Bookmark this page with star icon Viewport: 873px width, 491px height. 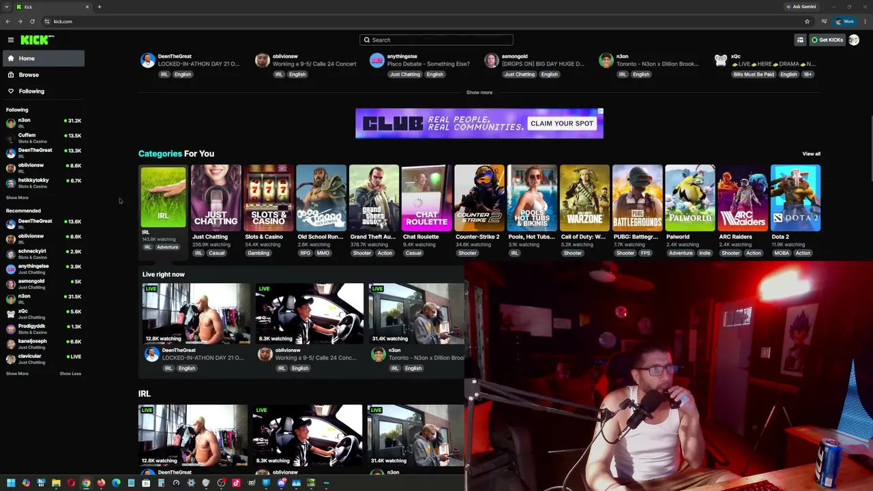pos(807,22)
